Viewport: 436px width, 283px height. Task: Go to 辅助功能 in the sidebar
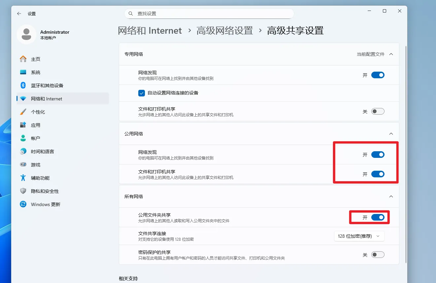pyautogui.click(x=63, y=178)
